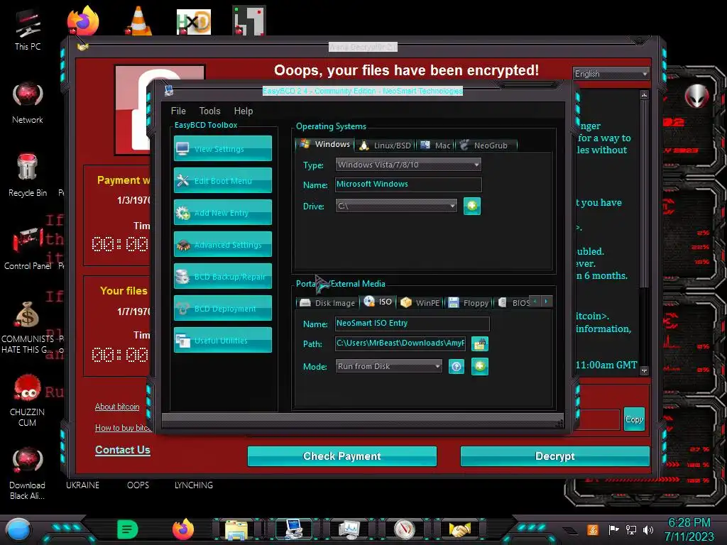Open green notes app on taskbar
This screenshot has width=727, height=545.
(x=128, y=529)
